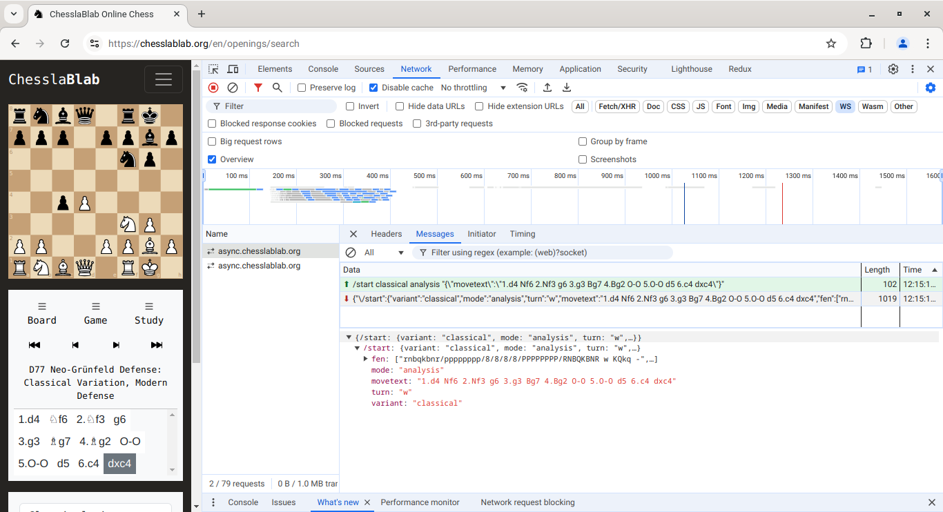Show the Timing tab

(x=523, y=234)
